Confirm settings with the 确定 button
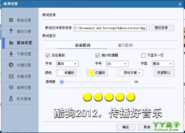This screenshot has width=185, height=133. pos(126,127)
